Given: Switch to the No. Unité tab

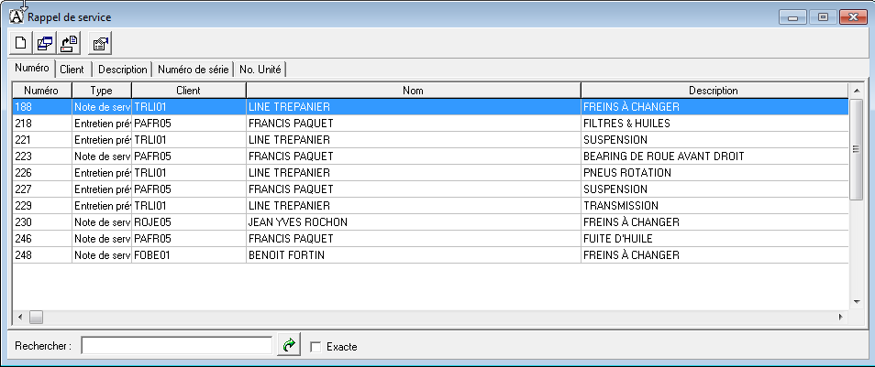Looking at the screenshot, I should tap(260, 70).
